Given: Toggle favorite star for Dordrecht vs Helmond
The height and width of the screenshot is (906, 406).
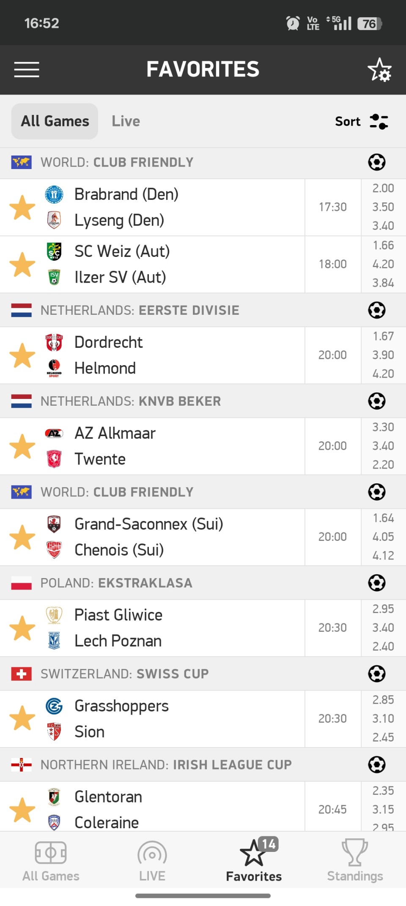Looking at the screenshot, I should tap(22, 356).
